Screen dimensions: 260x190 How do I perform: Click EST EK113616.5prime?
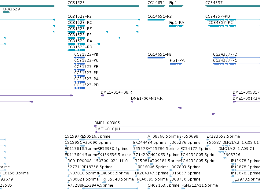[x=81, y=149]
